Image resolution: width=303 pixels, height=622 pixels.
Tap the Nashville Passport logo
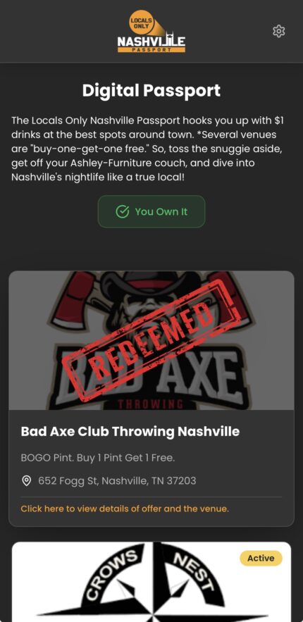coord(151,31)
